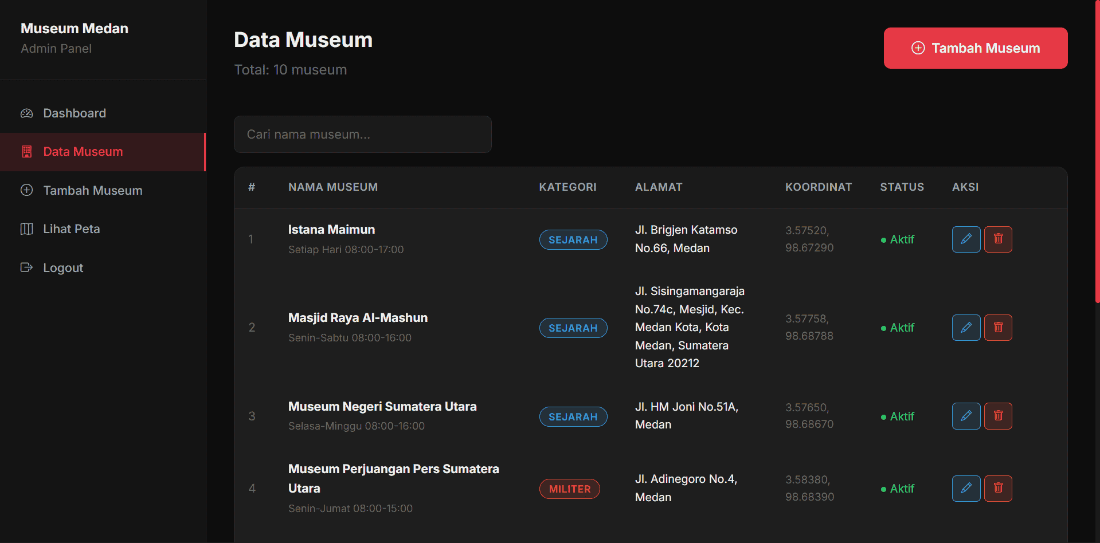
Task: Click the page vertical scrollbar
Action: click(x=1097, y=152)
